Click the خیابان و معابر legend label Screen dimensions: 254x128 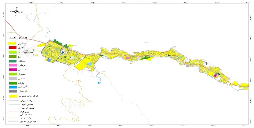[28, 121]
